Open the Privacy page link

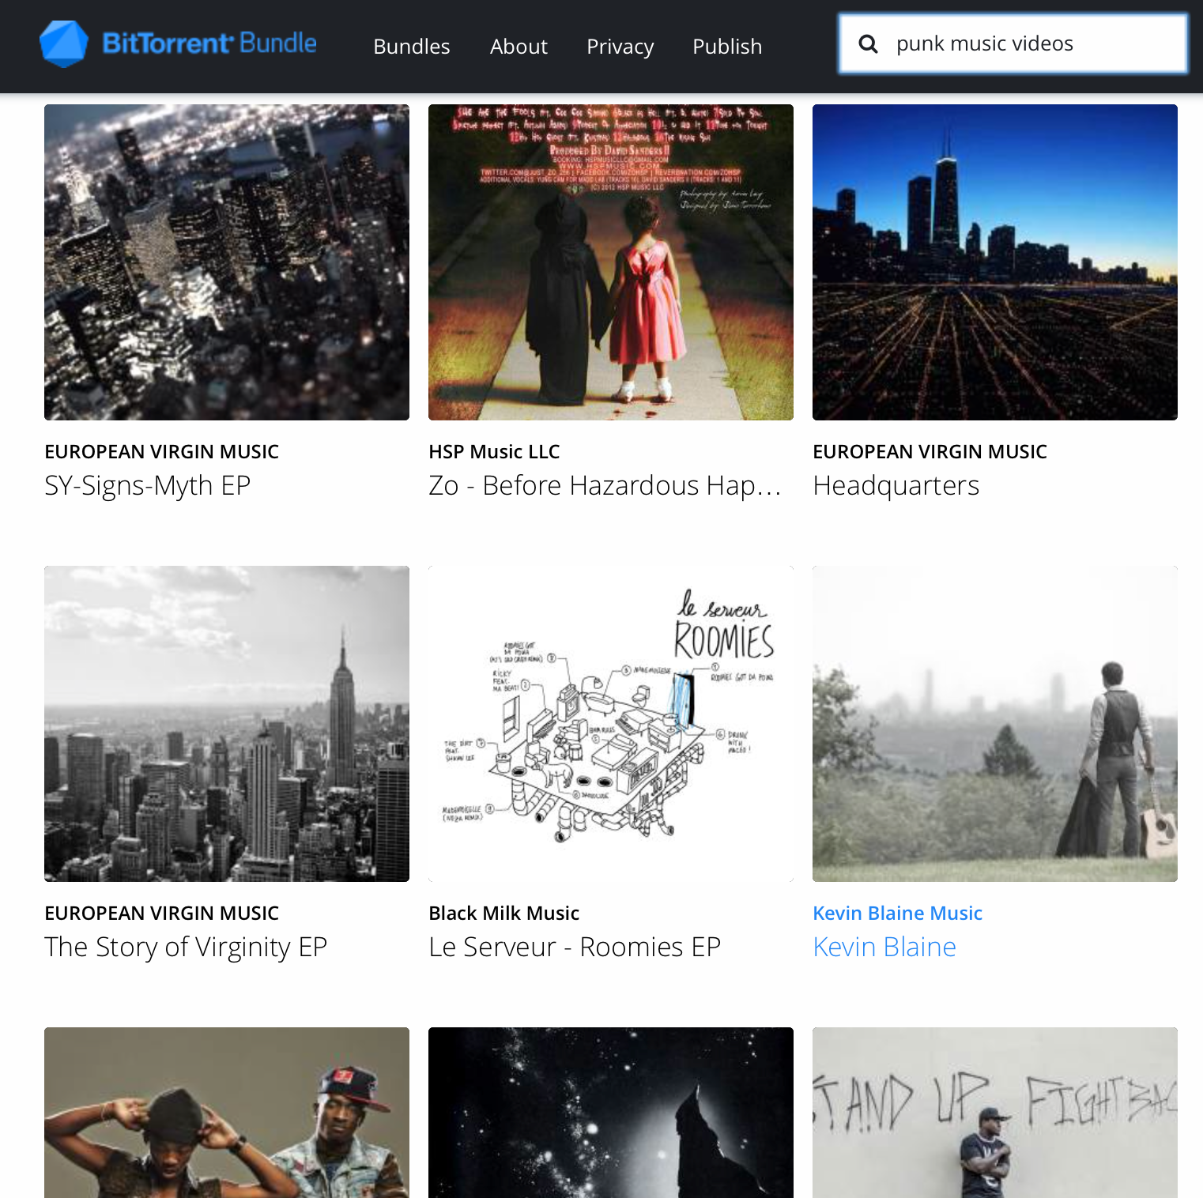coord(620,47)
